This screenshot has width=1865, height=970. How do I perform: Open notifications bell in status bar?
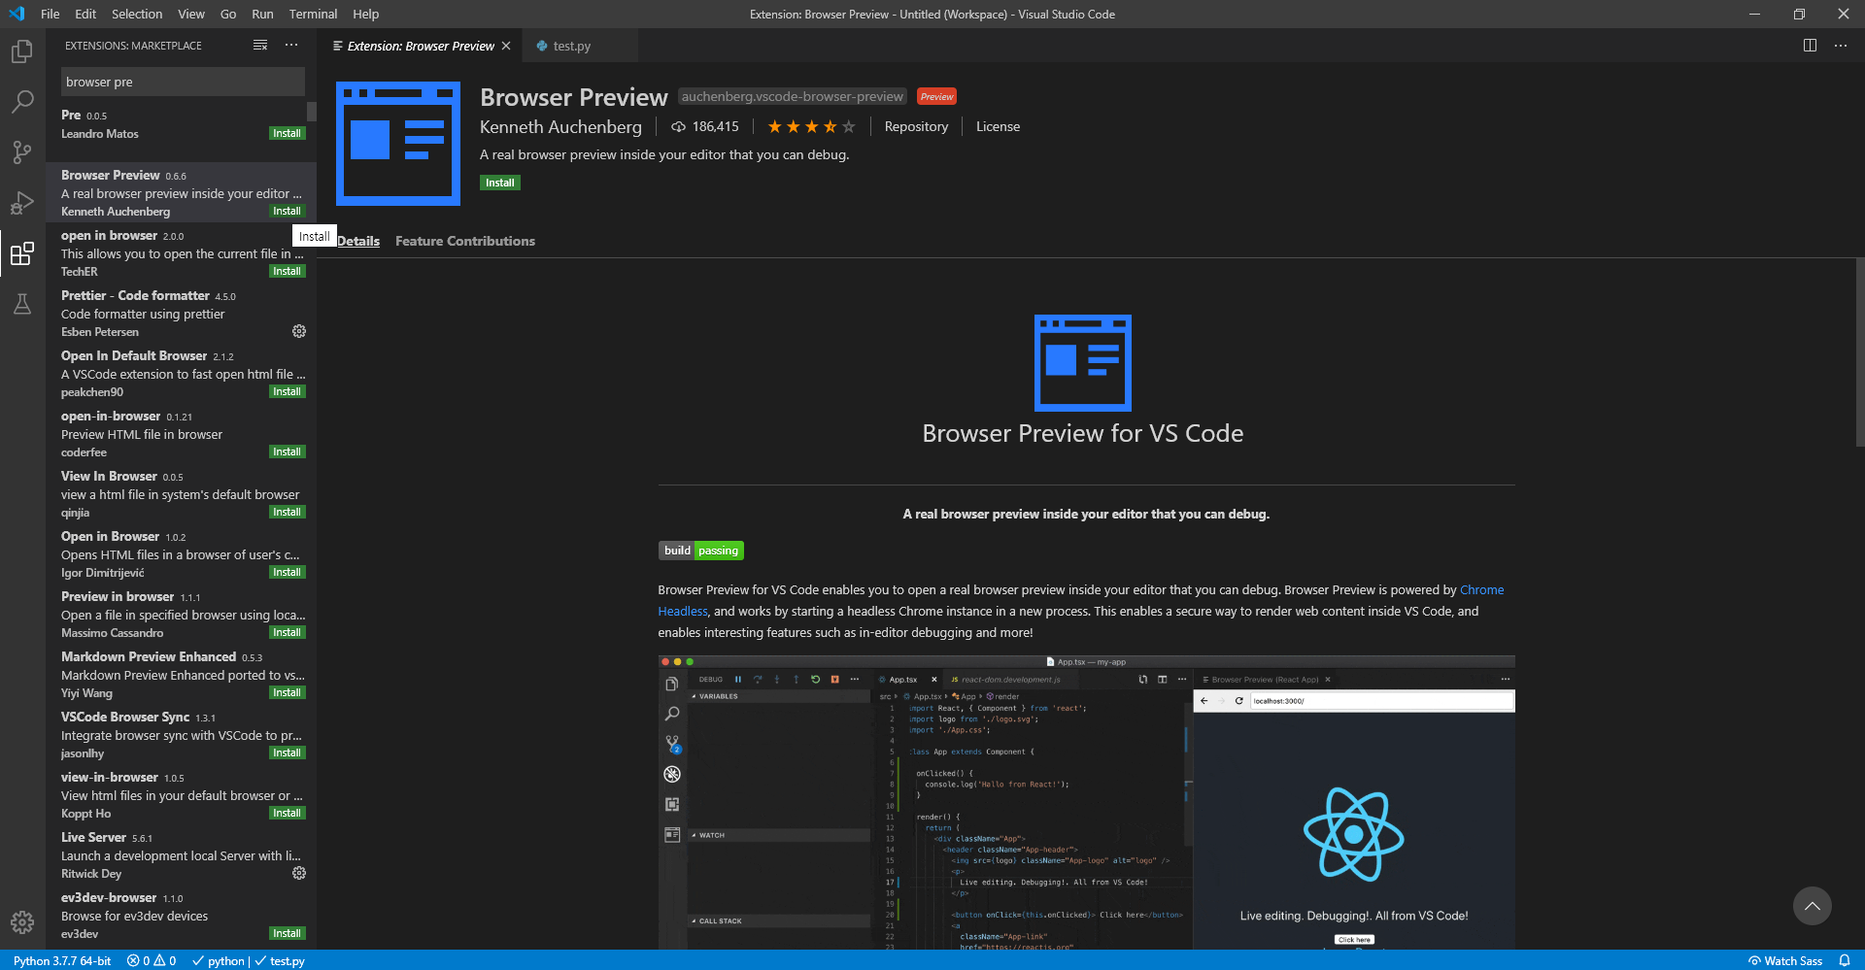[1845, 960]
